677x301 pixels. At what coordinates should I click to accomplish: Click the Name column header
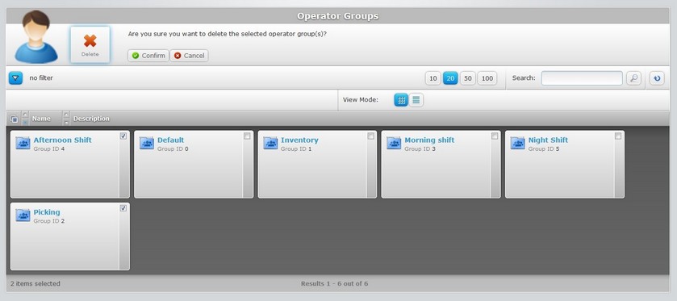(x=41, y=119)
